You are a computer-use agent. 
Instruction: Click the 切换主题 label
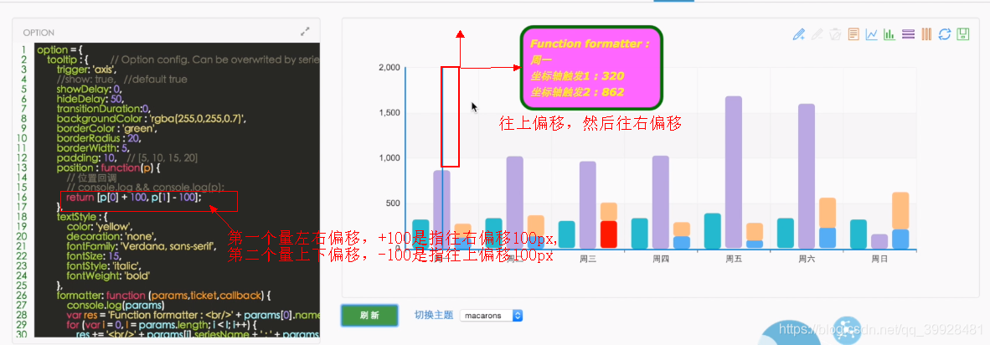click(434, 315)
